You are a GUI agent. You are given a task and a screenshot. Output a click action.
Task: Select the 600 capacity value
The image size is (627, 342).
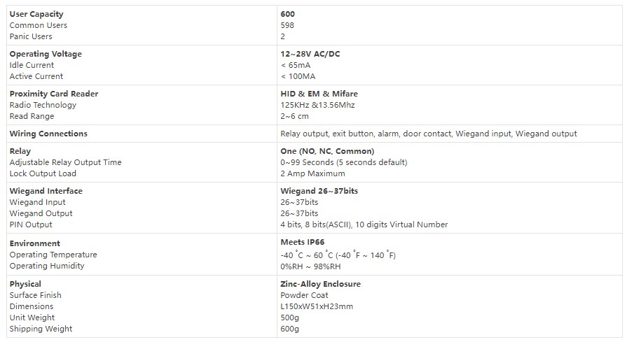(x=287, y=14)
